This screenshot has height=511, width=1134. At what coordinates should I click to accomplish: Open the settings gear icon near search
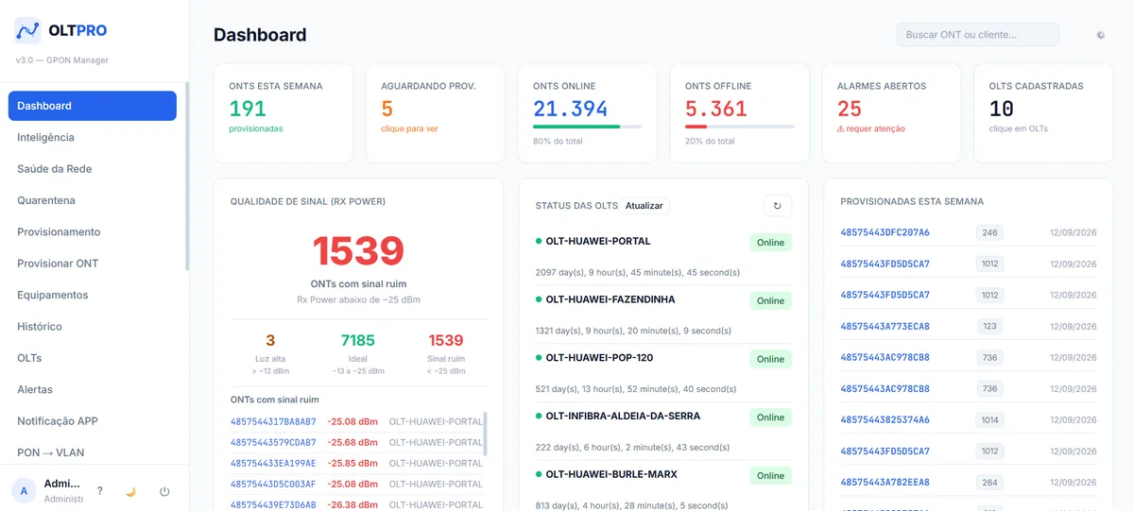click(x=1101, y=35)
